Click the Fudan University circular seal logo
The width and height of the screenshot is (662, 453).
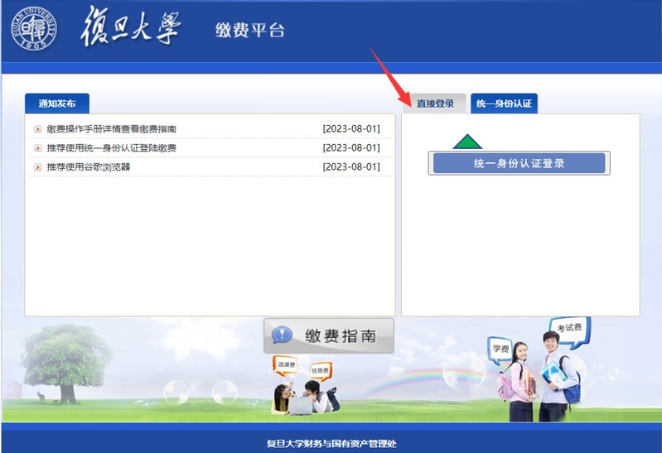(34, 30)
